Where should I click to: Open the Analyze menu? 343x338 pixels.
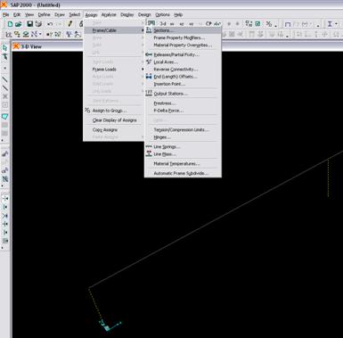(109, 14)
